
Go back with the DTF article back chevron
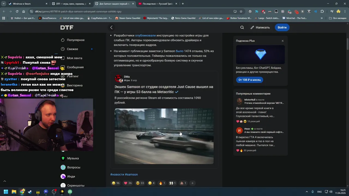point(111,27)
